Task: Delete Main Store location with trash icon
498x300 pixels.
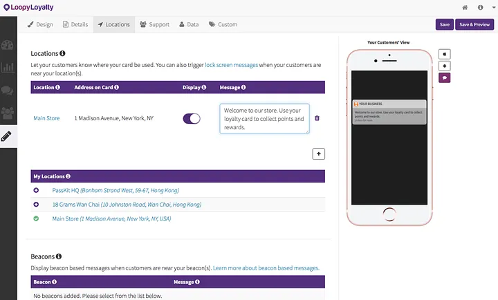Action: coord(317,118)
